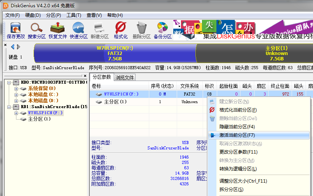Open the 工具(T) menu
Image resolution: width=313 pixels, height=196 pixels.
(x=74, y=15)
